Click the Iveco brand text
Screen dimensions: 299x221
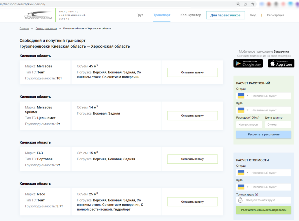point(41,194)
